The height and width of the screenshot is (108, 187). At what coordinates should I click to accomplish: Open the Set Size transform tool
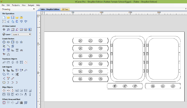click(8, 62)
